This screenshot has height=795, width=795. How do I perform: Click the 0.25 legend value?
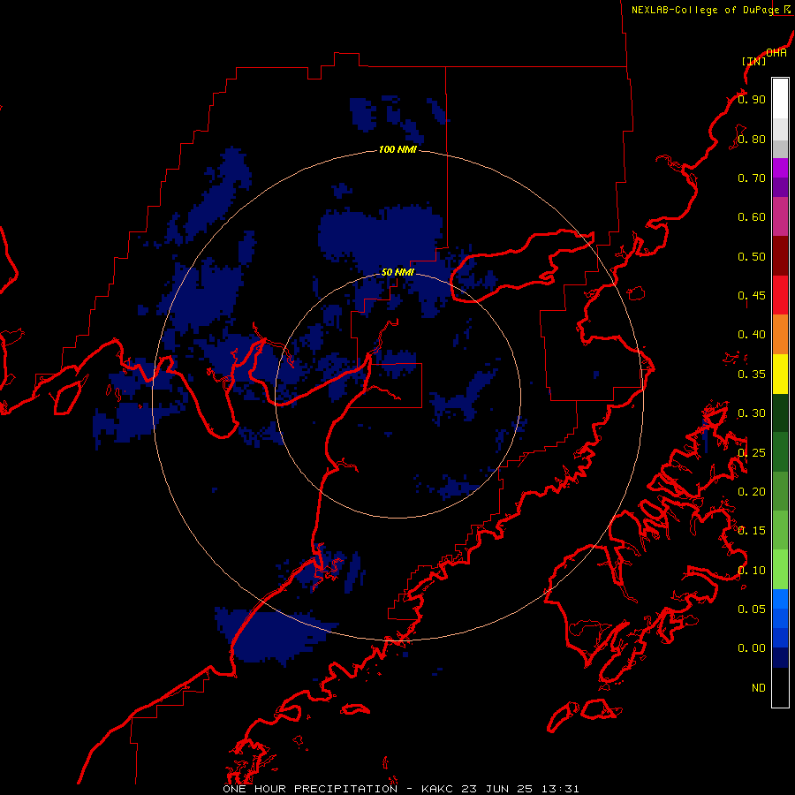[752, 453]
